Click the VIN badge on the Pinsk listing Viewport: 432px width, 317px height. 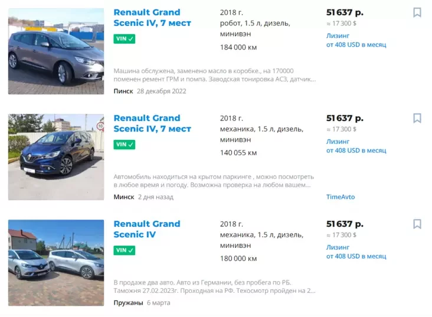click(x=125, y=39)
